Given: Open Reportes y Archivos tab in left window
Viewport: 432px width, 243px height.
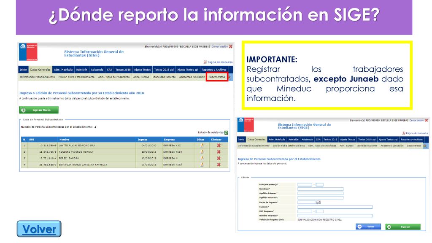Looking at the screenshot, I should coord(214,70).
